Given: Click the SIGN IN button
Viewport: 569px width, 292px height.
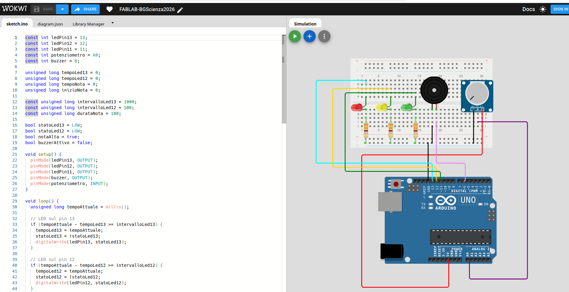Looking at the screenshot, I should [560, 9].
